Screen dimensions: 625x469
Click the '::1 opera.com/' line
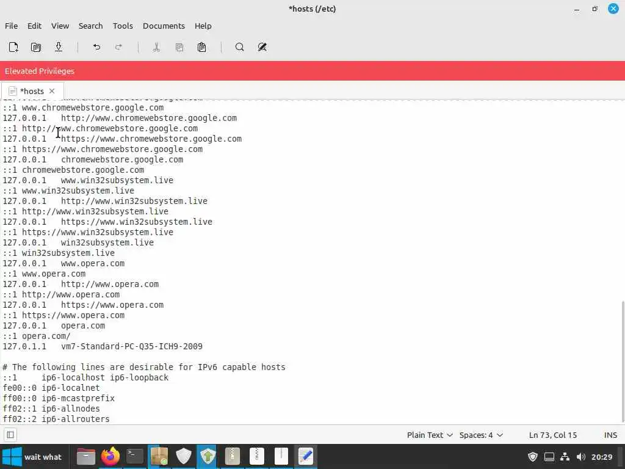pyautogui.click(x=36, y=336)
